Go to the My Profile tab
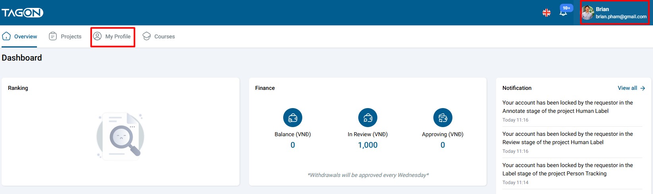 [112, 36]
